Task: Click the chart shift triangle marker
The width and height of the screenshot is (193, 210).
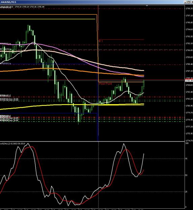Action: coord(147,6)
